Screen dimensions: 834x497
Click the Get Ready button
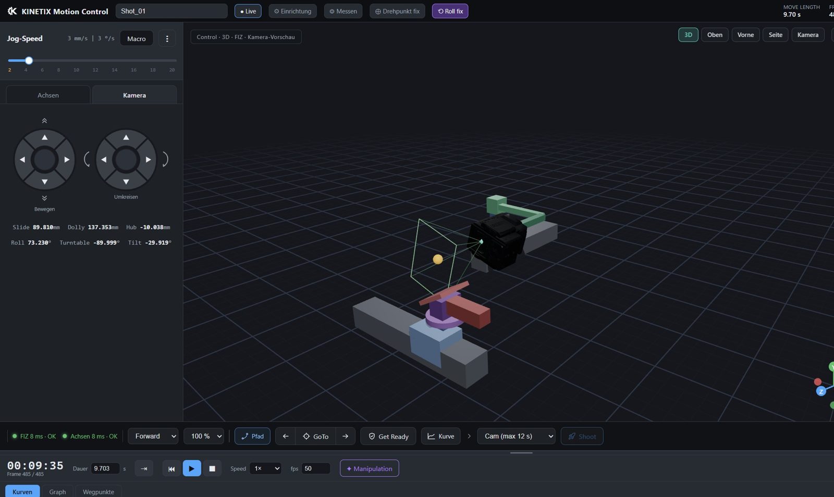[x=388, y=436]
